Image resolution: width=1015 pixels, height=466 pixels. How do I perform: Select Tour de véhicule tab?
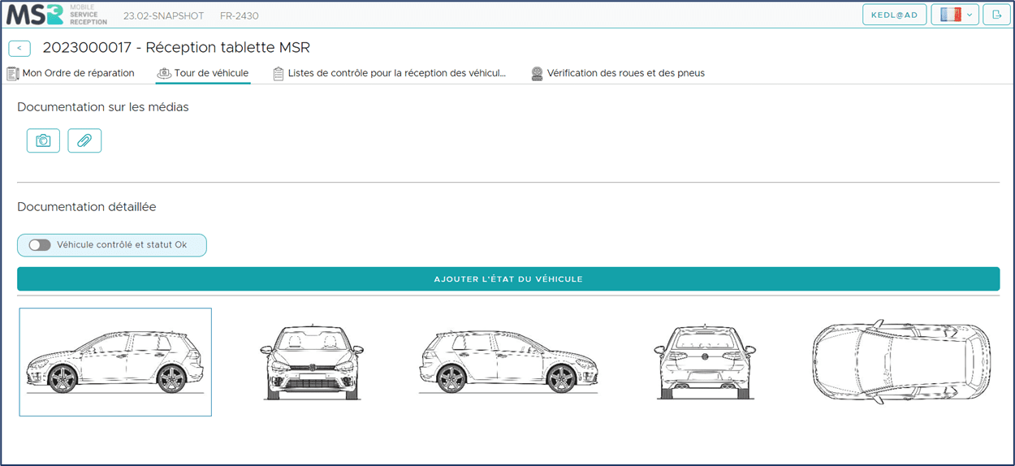coord(203,73)
